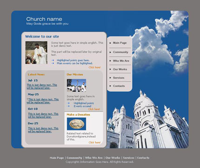The width and height of the screenshot is (200, 168).
Task: Open Main Page in side menu
Action: 120,43
